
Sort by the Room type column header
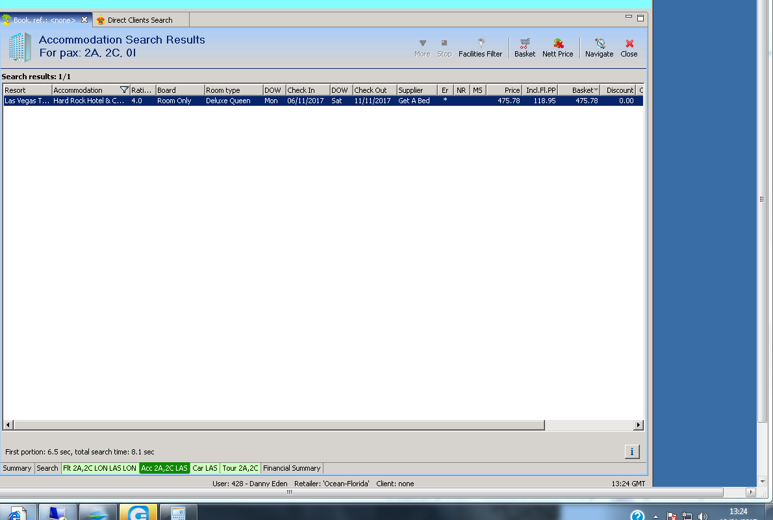[x=234, y=90]
